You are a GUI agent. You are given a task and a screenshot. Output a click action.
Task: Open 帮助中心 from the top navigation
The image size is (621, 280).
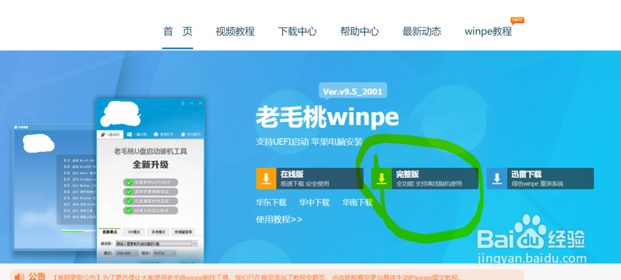(360, 32)
